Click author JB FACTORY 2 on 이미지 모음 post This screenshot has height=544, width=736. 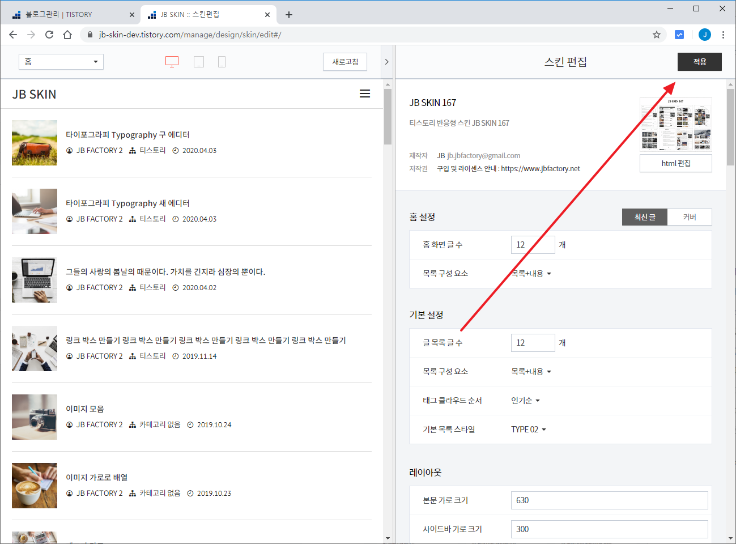click(x=100, y=424)
